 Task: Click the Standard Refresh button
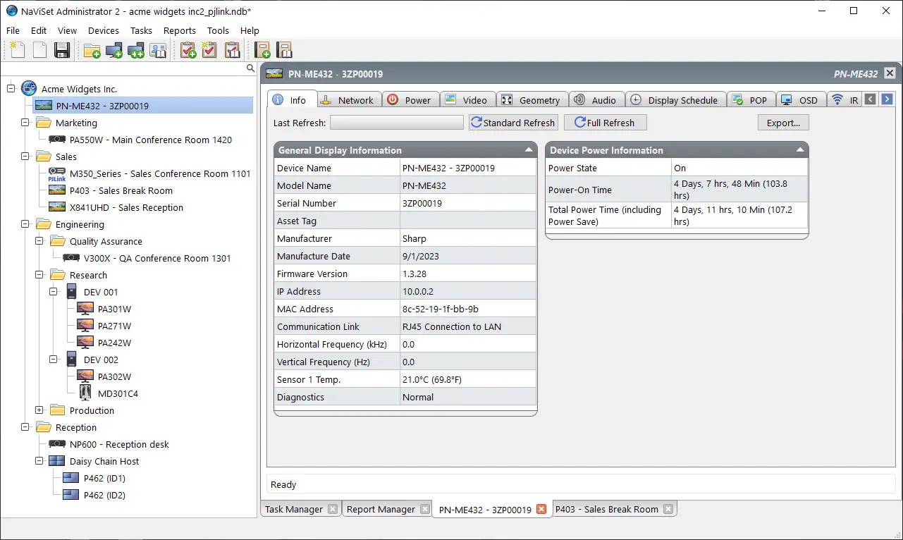coord(513,123)
